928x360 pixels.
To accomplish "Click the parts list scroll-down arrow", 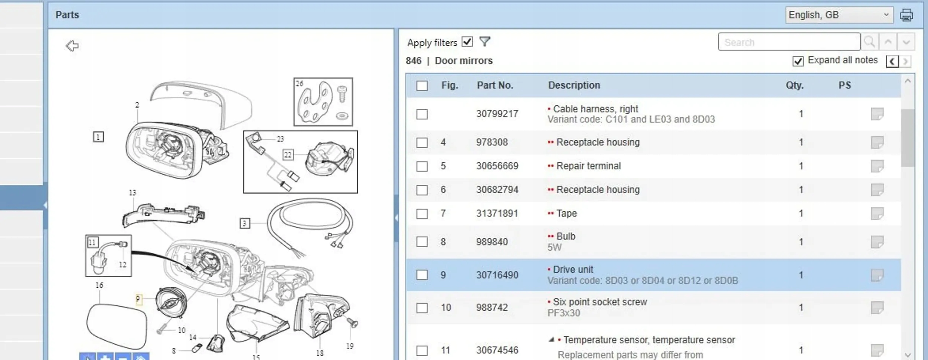I will 908,355.
